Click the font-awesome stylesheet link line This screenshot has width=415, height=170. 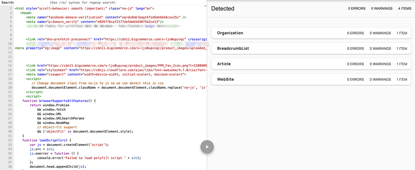116,70
